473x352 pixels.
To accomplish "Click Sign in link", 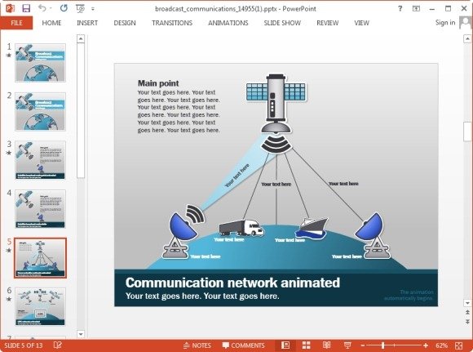I will pos(445,22).
